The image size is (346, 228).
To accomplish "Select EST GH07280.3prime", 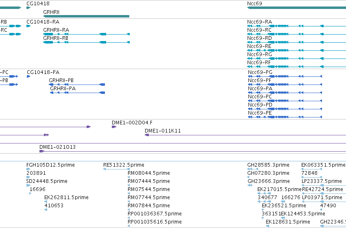I will tap(268, 173).
